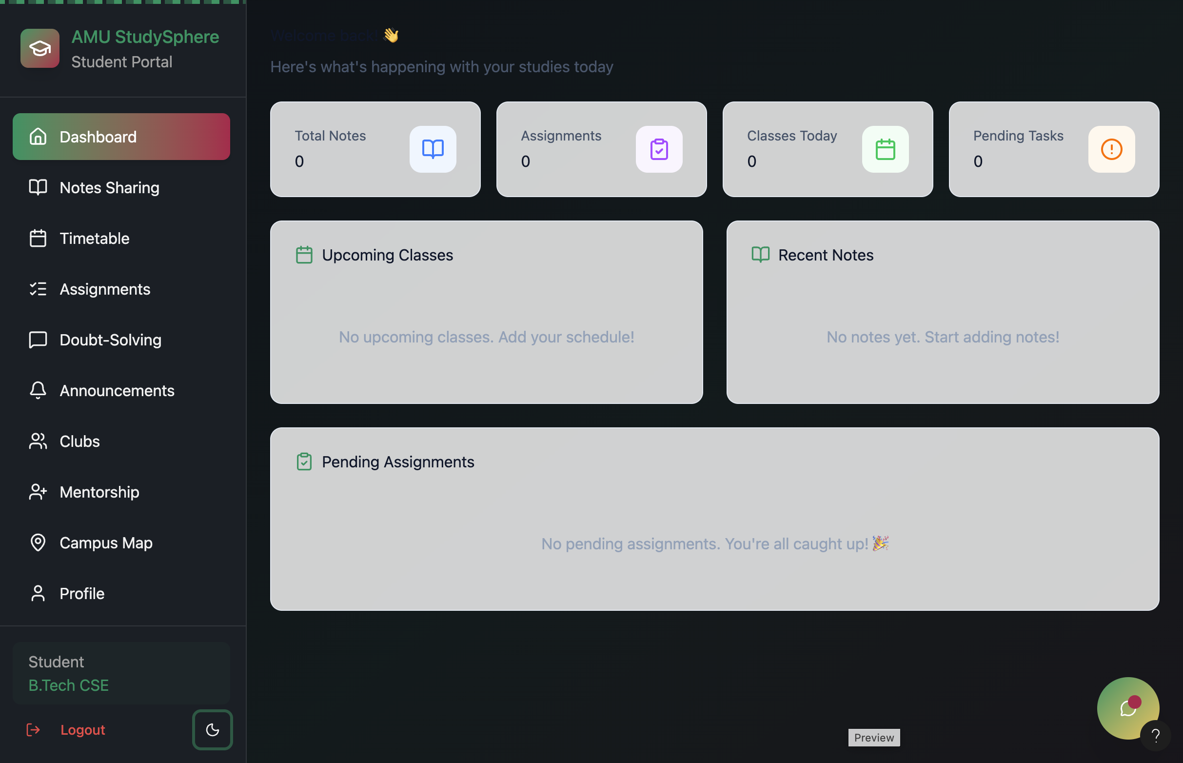Click the blue book icon in Total Notes
1183x763 pixels.
(433, 149)
